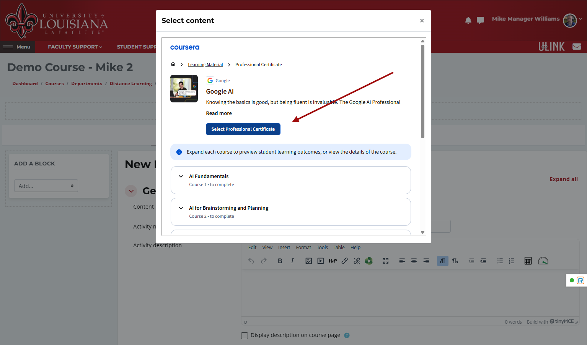Image resolution: width=587 pixels, height=345 pixels.
Task: Click the Insert link icon
Action: pos(345,261)
